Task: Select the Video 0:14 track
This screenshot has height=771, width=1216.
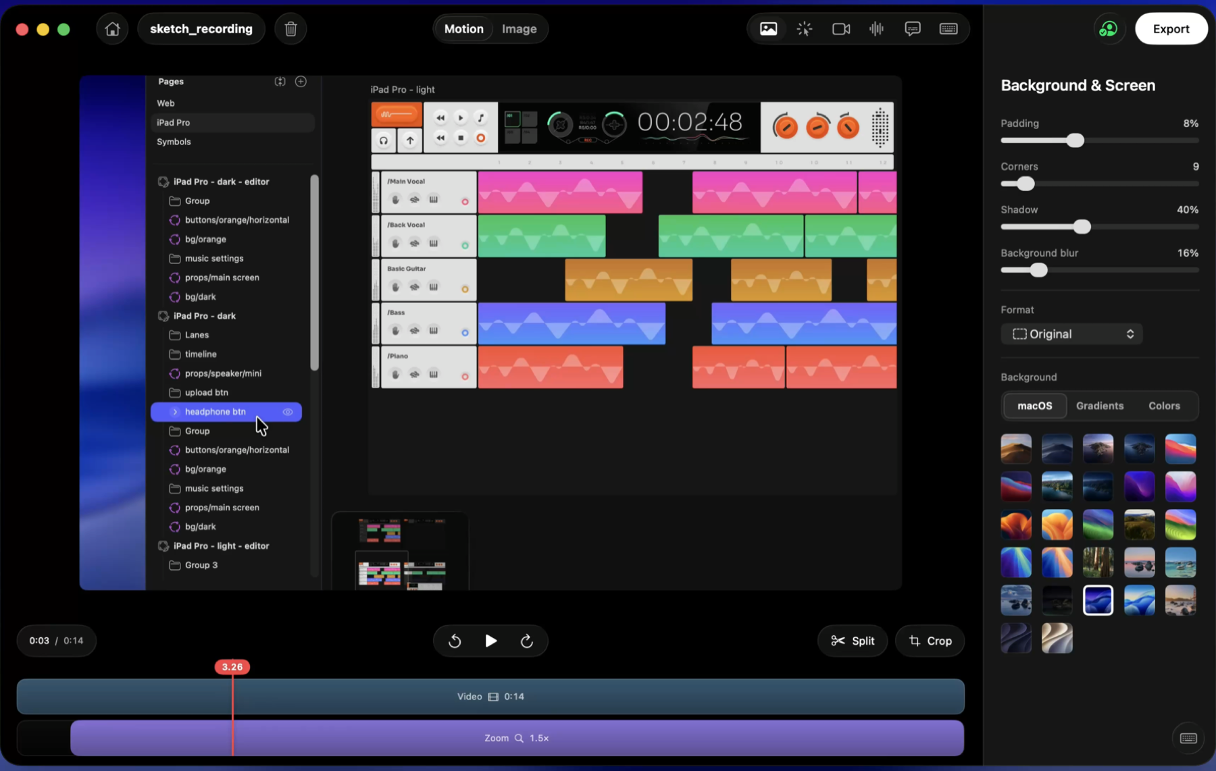Action: pos(490,697)
